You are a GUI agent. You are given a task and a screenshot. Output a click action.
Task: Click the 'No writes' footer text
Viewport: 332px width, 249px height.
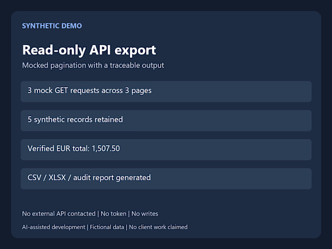[x=145, y=213]
